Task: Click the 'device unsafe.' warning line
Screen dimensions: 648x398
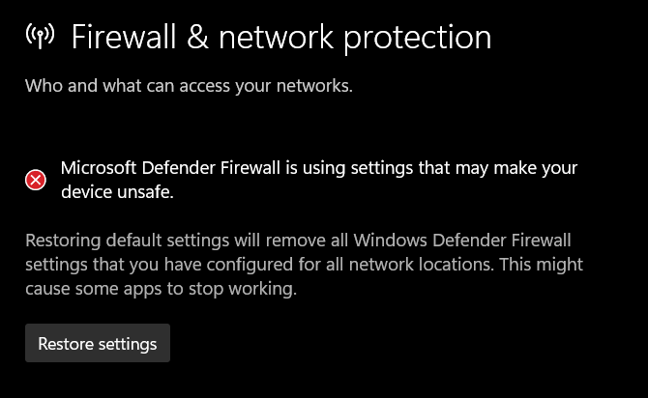Action: 117,192
